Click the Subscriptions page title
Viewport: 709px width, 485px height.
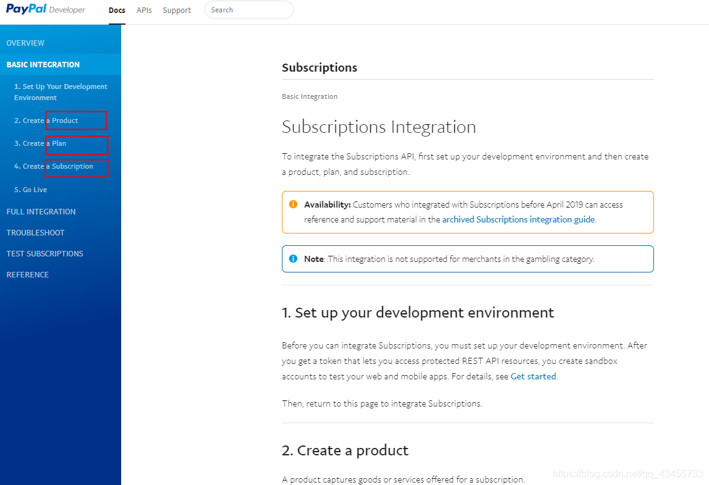point(319,67)
